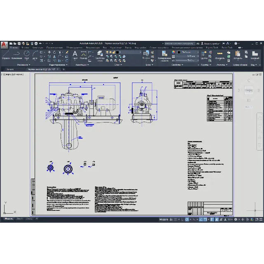Switch to the Лист1 layout tab
264x264 pixels.
(x=19, y=219)
